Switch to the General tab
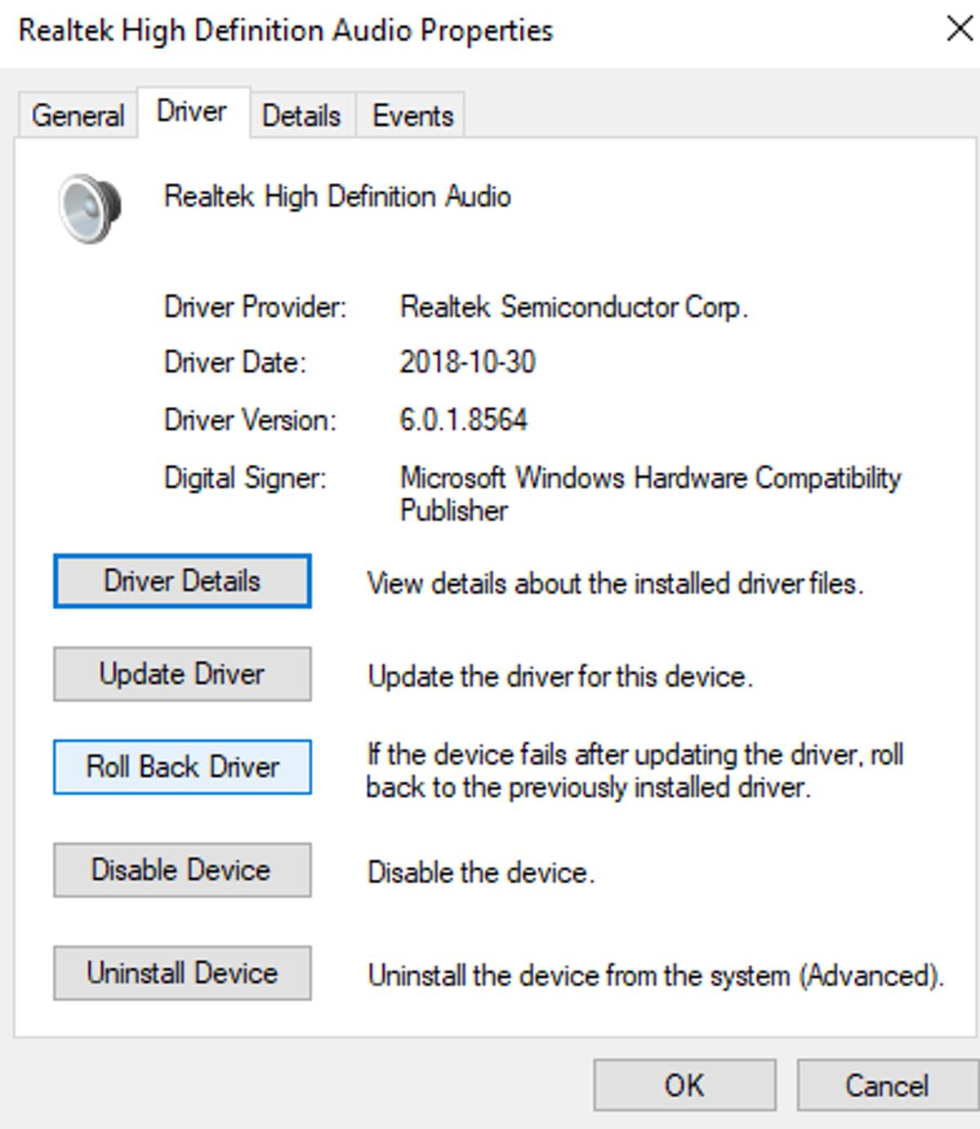 point(76,115)
